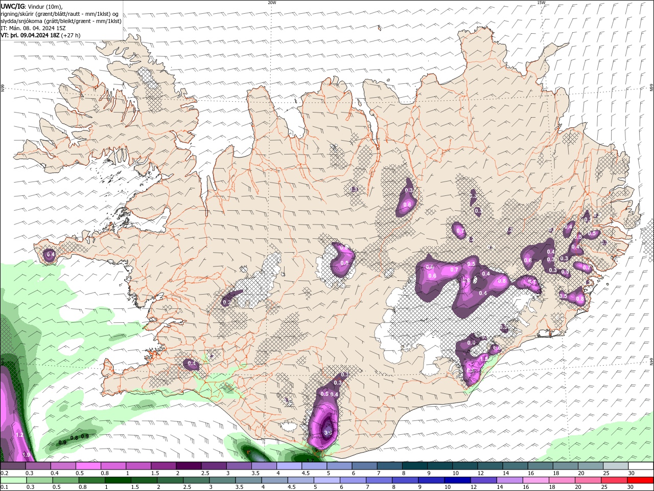Select the 'rigning/skúrir (grænt/blátt/rautt - mm/1klst) og' line
This screenshot has width=654, height=491.
(x=60, y=14)
